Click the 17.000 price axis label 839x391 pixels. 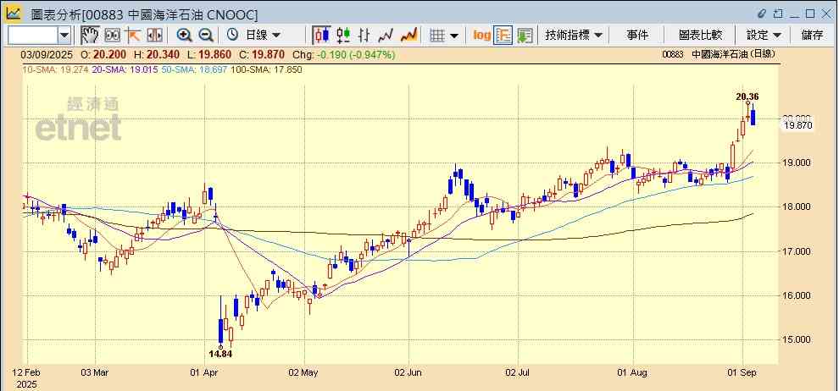pos(796,251)
